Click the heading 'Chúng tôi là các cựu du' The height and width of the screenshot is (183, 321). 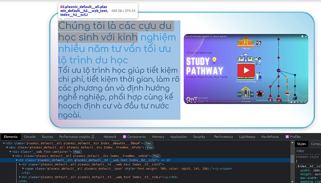(x=115, y=26)
